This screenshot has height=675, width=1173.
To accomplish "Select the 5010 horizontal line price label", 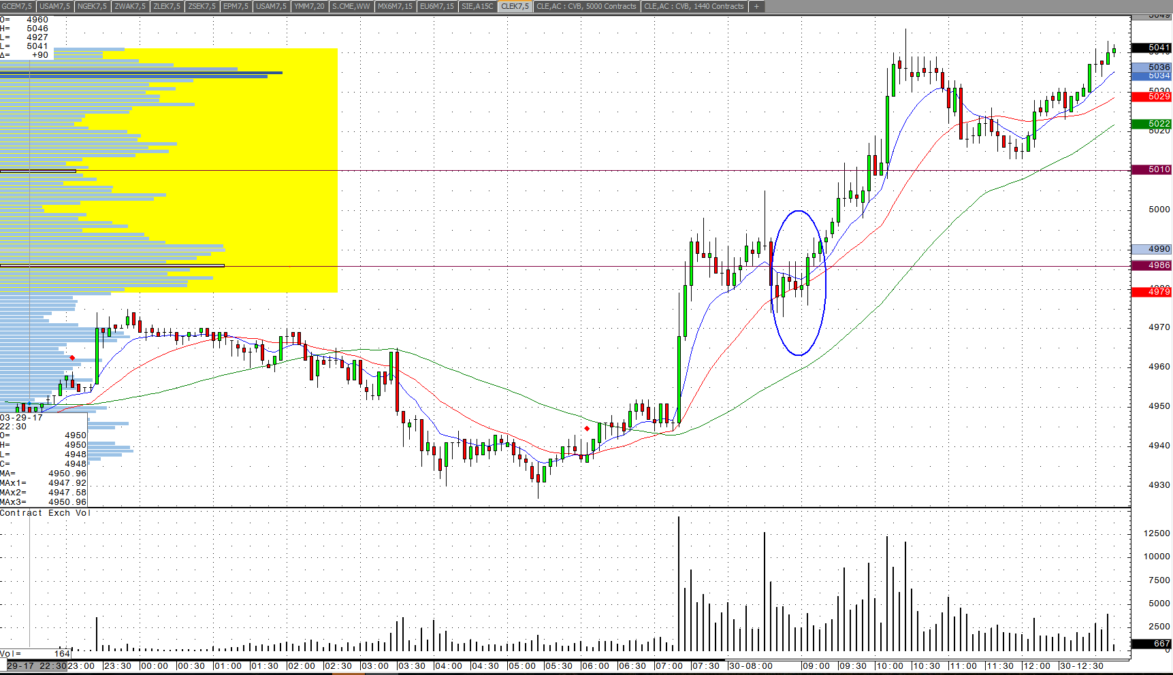I will [x=1151, y=169].
